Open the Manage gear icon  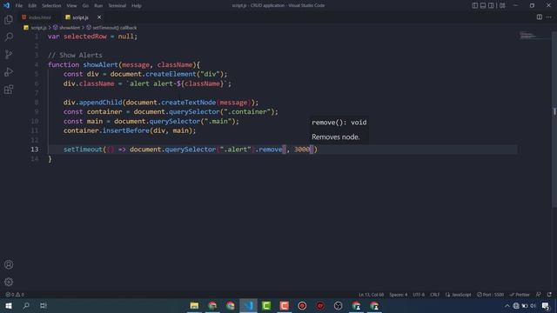pyautogui.click(x=9, y=282)
